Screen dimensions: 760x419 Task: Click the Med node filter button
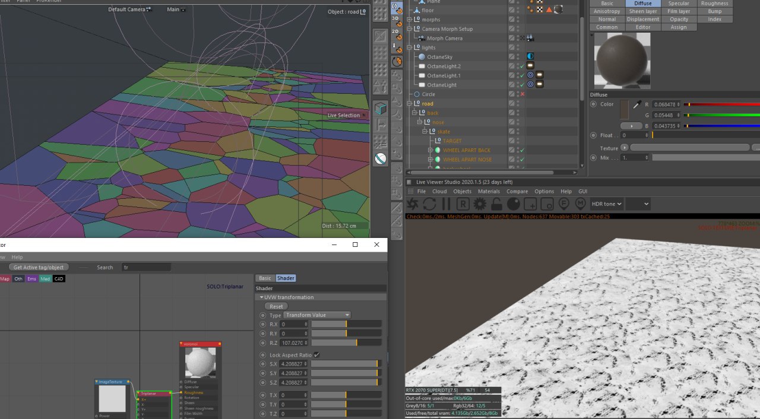pos(45,278)
